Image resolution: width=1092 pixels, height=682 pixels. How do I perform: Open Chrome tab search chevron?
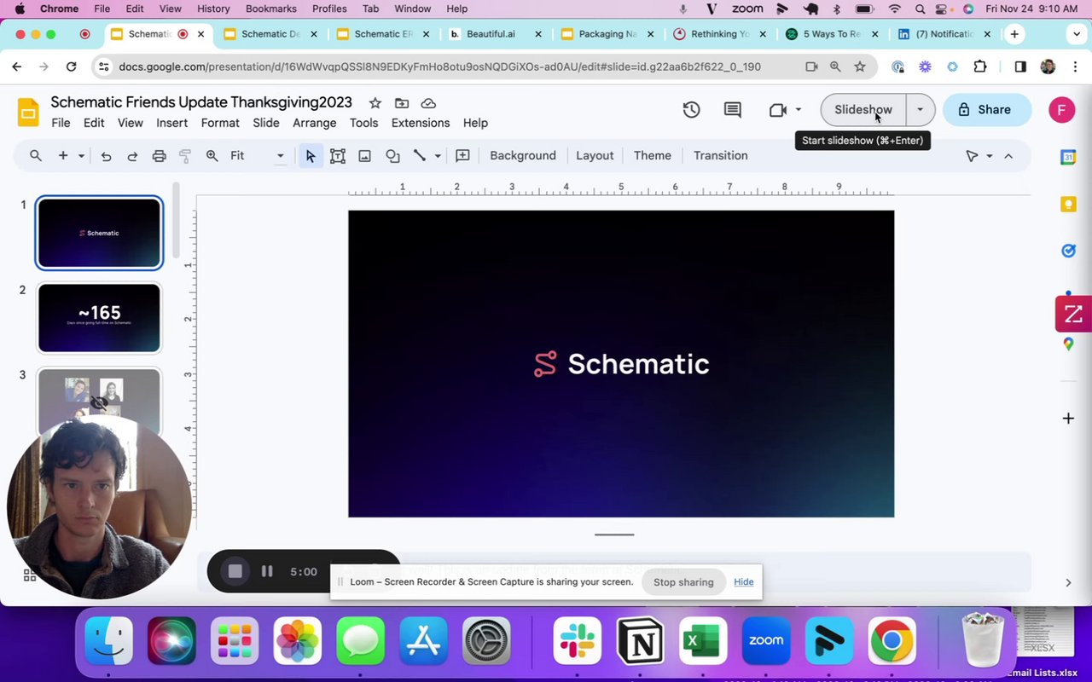[1076, 34]
